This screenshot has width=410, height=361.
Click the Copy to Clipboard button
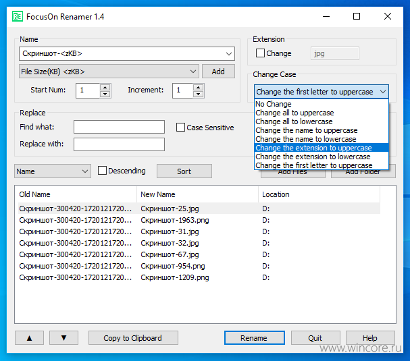click(x=133, y=338)
